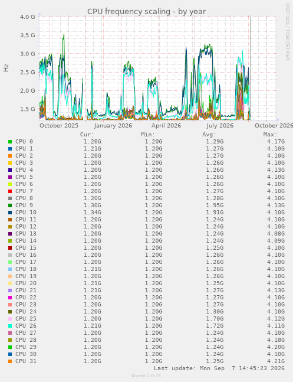Click CPU 13 max value 4.08G
Viewport: 293px width, 382px height.
point(276,234)
